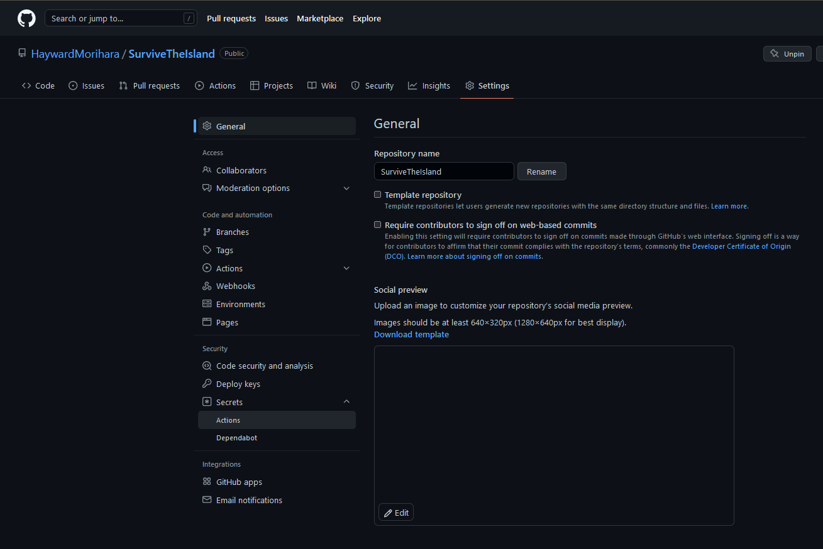This screenshot has height=549, width=823.
Task: Click the people icon beside Collaborators
Action: 207,170
